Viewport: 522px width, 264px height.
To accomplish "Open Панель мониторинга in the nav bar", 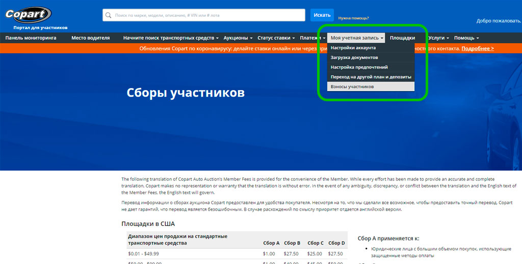I will tap(31, 38).
